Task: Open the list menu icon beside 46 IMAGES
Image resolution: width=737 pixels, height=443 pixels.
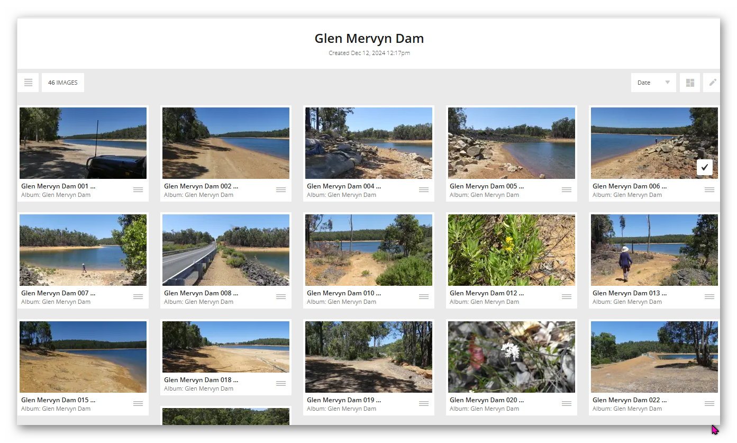Action: [28, 83]
